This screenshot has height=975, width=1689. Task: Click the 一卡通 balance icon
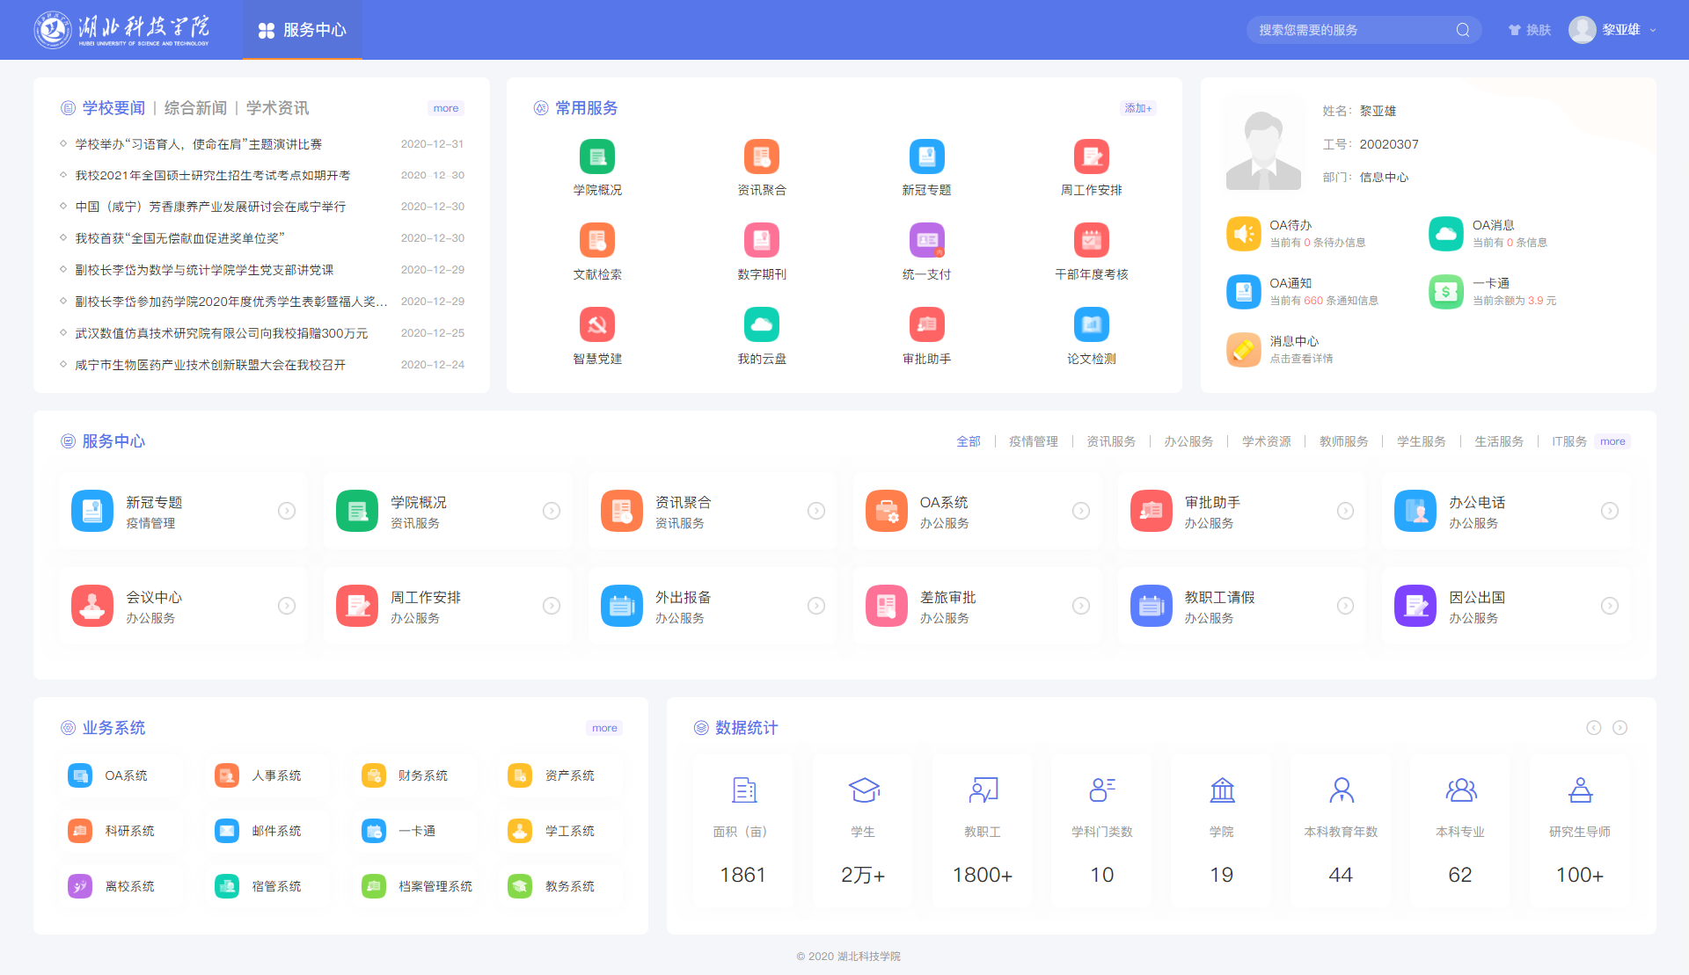pyautogui.click(x=1445, y=292)
